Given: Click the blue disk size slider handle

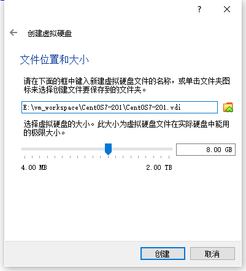Looking at the screenshot, I should (x=108, y=149).
